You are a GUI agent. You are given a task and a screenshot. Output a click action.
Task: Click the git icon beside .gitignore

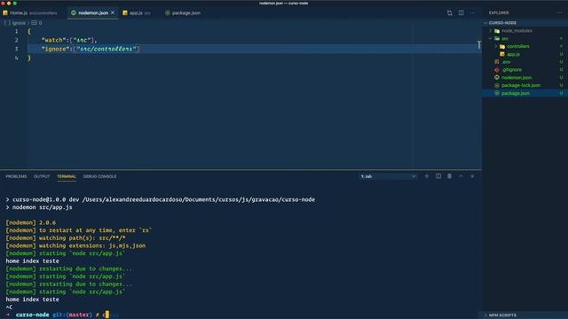[497, 70]
